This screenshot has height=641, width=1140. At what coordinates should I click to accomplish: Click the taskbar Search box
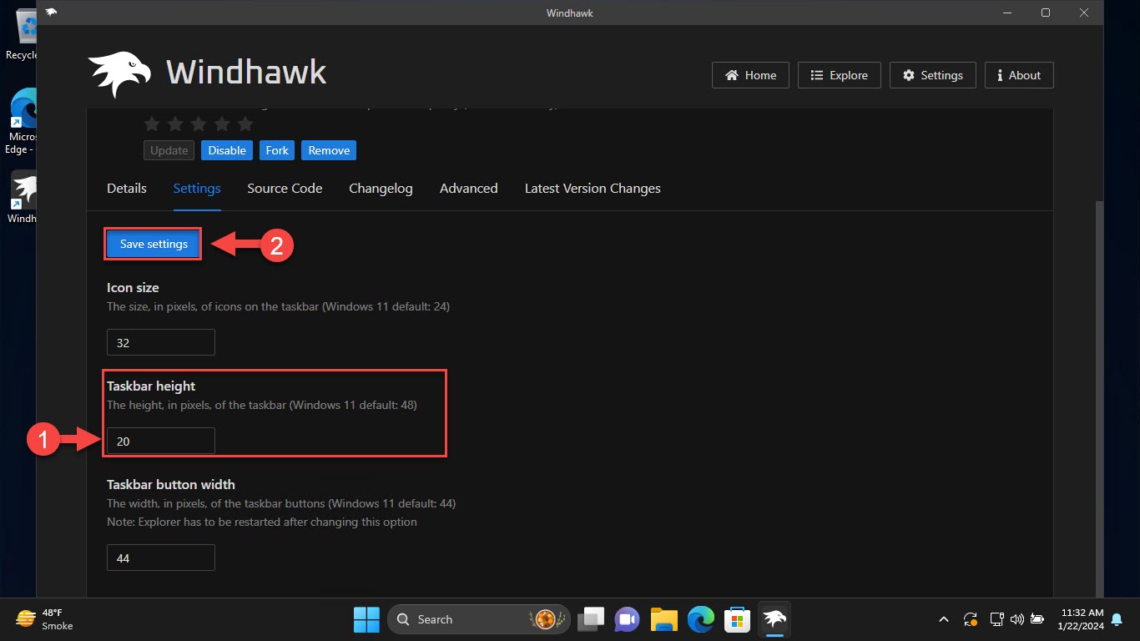(479, 619)
